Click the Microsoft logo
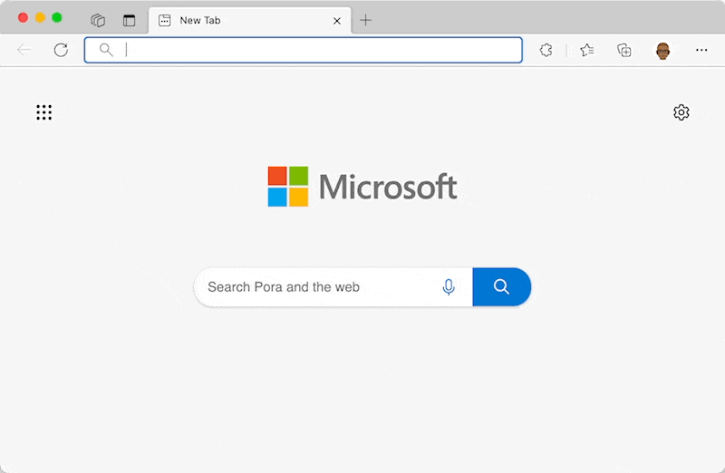725x473 pixels. point(362,187)
